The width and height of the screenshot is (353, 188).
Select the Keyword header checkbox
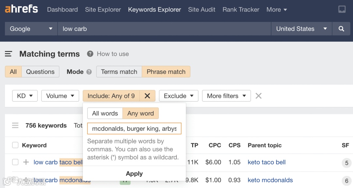[x=15, y=145]
